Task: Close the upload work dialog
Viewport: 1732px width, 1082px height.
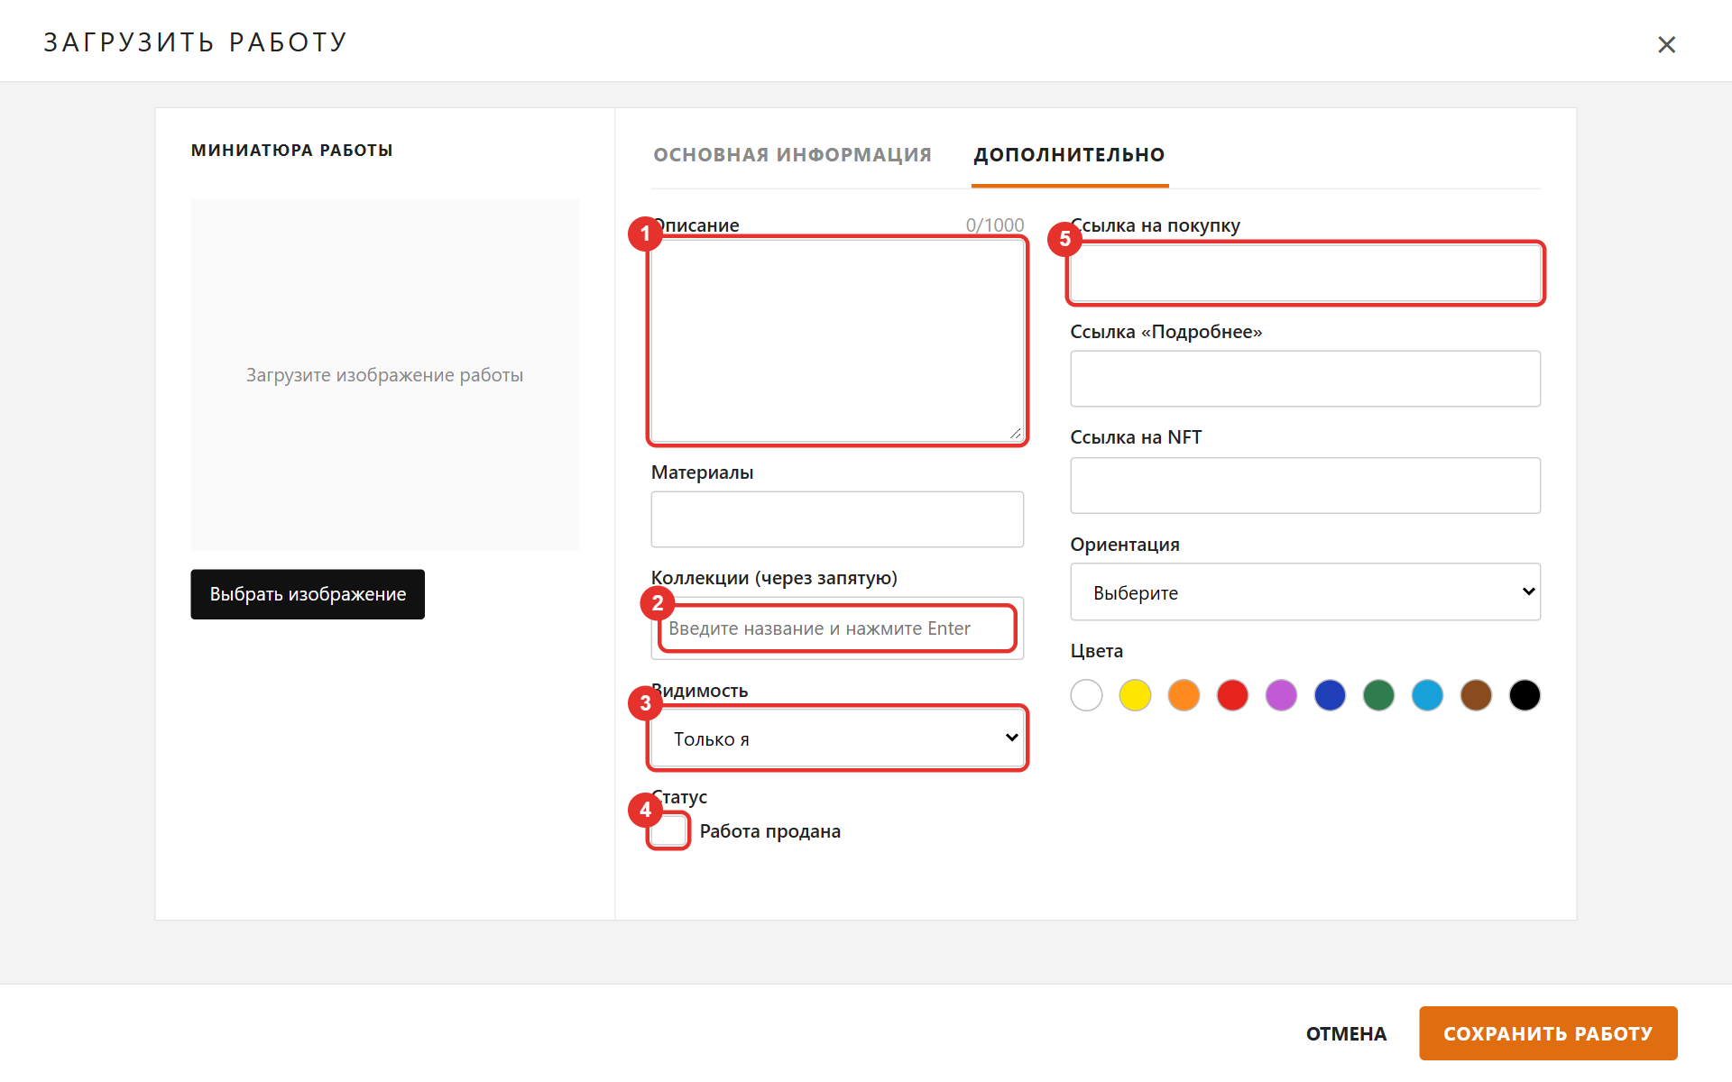Action: [1666, 44]
